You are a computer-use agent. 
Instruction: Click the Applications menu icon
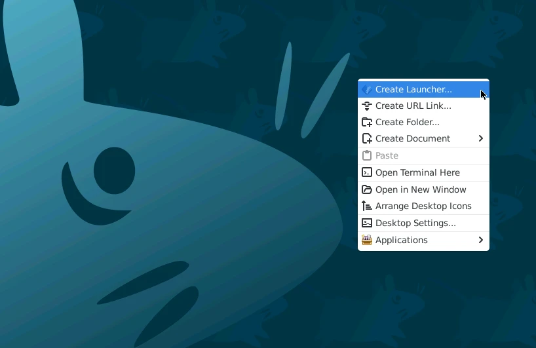pos(367,240)
